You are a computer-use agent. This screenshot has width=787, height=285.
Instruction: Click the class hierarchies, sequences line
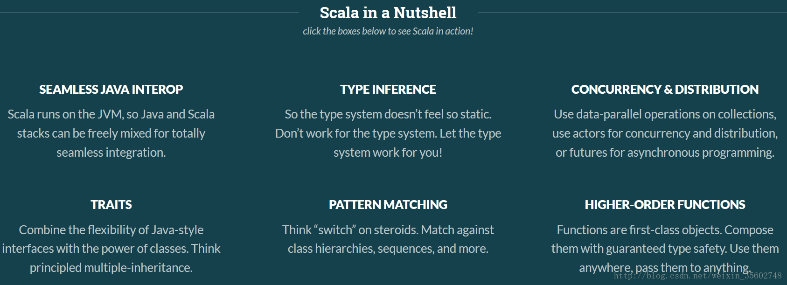click(x=388, y=249)
